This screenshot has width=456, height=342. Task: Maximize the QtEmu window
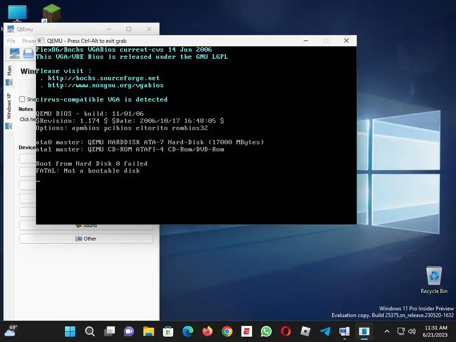point(129,29)
